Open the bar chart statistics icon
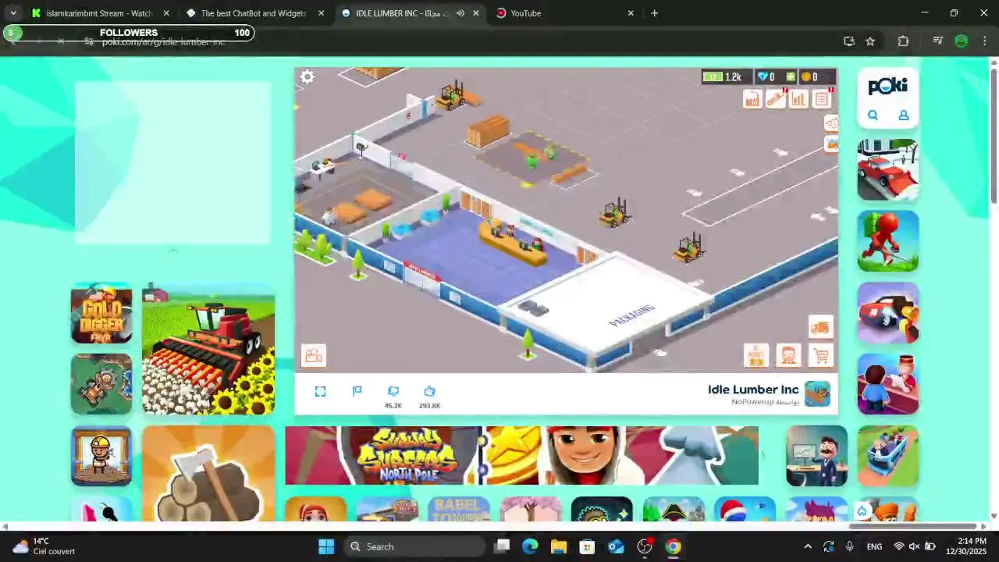This screenshot has width=999, height=562. pos(798,99)
